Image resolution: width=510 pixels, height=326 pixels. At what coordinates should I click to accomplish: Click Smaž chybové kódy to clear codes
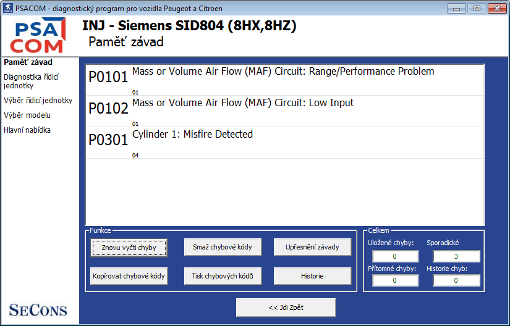point(223,247)
